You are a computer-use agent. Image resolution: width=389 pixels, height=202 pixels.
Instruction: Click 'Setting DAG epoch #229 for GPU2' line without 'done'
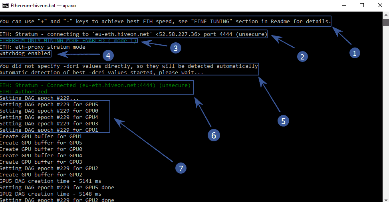(x=49, y=168)
